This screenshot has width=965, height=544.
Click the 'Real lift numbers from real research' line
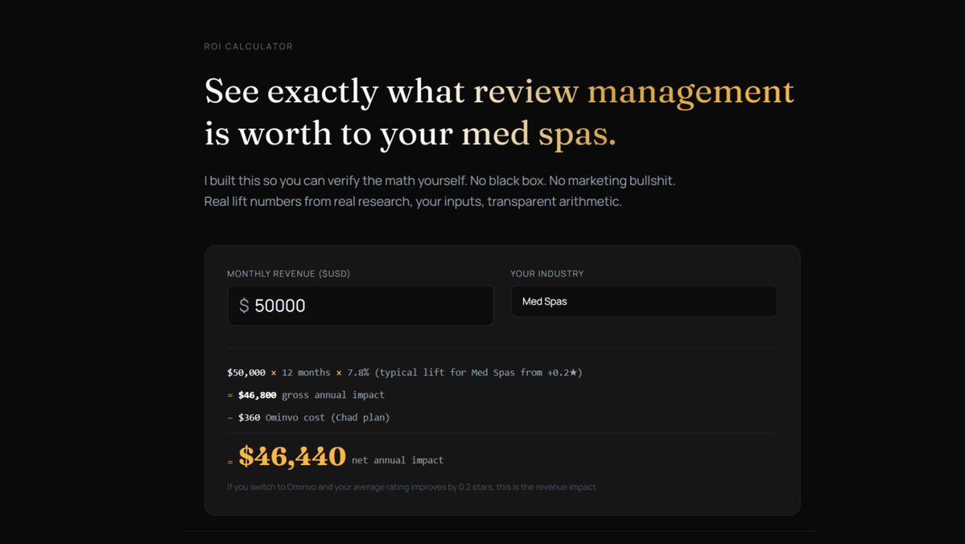pos(412,202)
